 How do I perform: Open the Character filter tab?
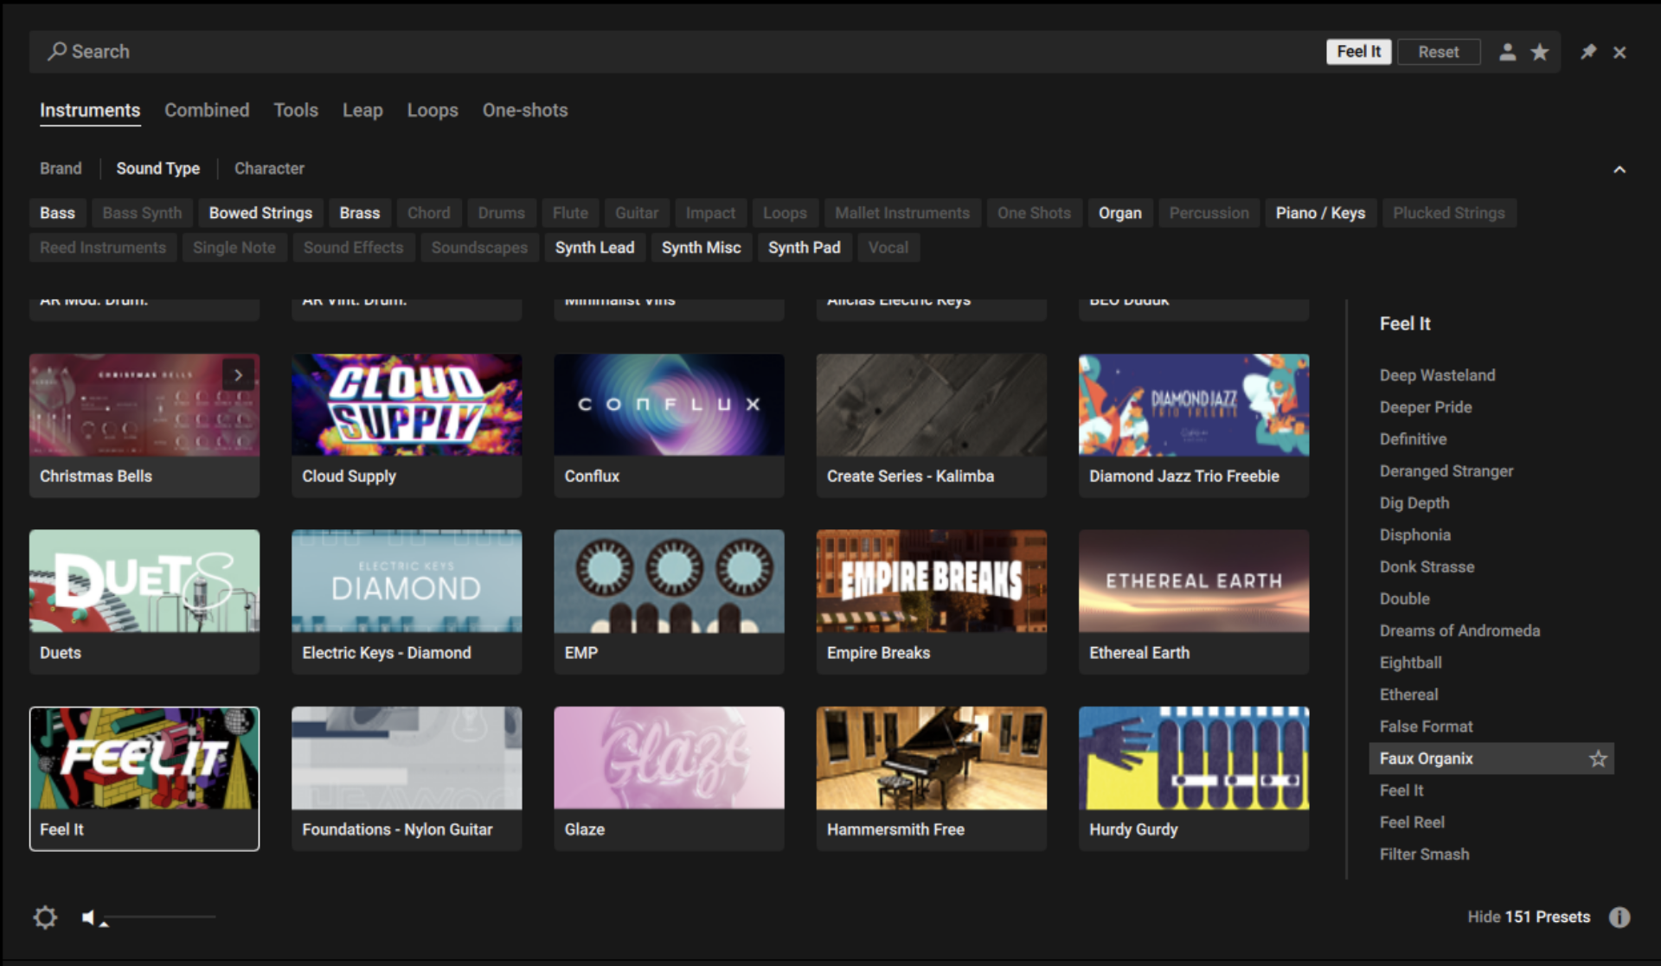coord(269,169)
